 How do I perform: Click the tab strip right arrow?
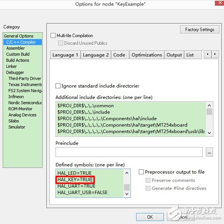coord(215,54)
